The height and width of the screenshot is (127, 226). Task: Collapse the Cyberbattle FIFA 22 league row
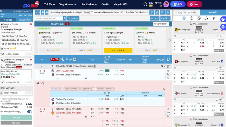[42, 66]
